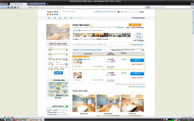The image size is (194, 121).
Task: Open the Small Double photo
Action: (x=108, y=103)
